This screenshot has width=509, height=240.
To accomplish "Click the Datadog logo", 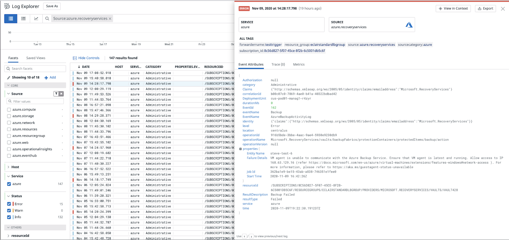I will point(6,6).
